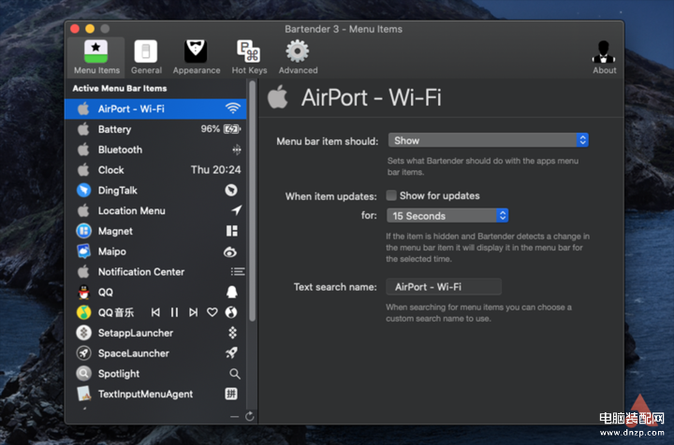Screen dimensions: 674x445
Task: Click the Bluetooth status icon
Action: click(237, 150)
